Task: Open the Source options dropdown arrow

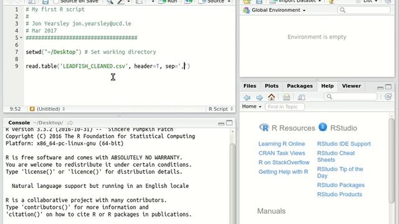Action: click(229, 1)
